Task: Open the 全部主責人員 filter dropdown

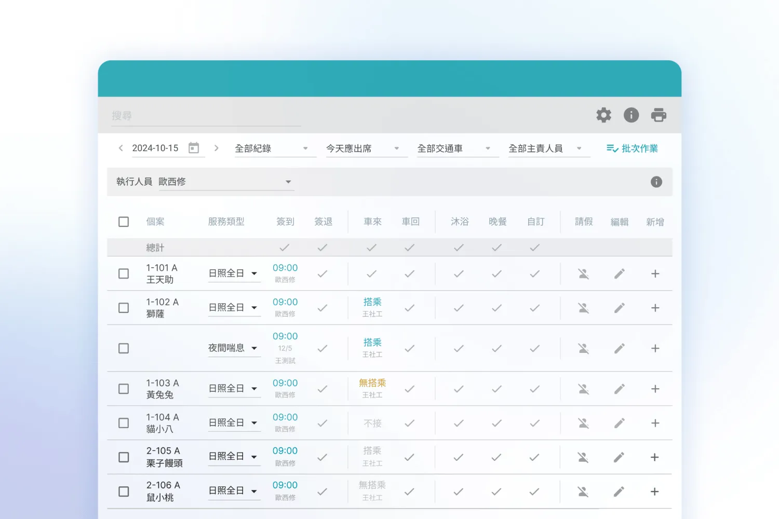Action: (549, 148)
